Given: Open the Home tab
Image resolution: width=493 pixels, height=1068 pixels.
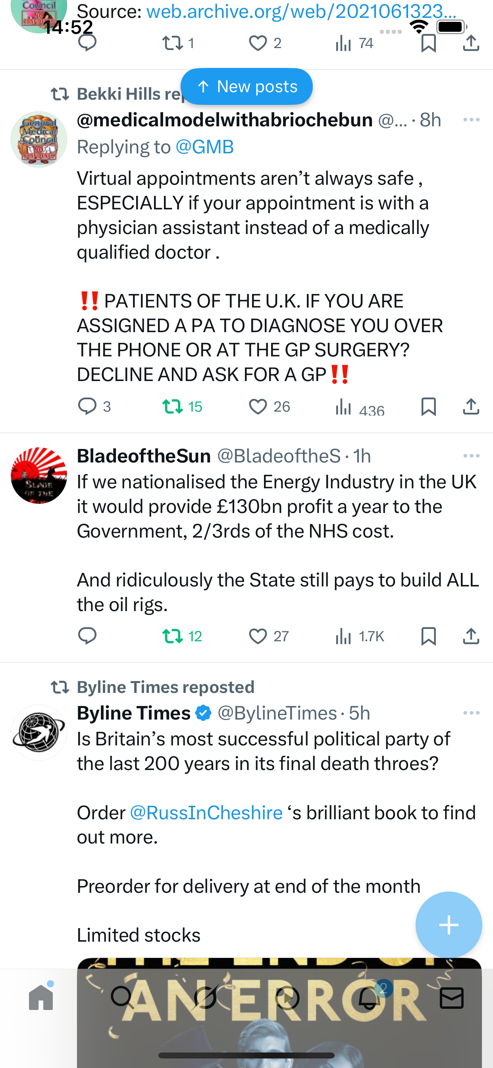Looking at the screenshot, I should pyautogui.click(x=41, y=998).
